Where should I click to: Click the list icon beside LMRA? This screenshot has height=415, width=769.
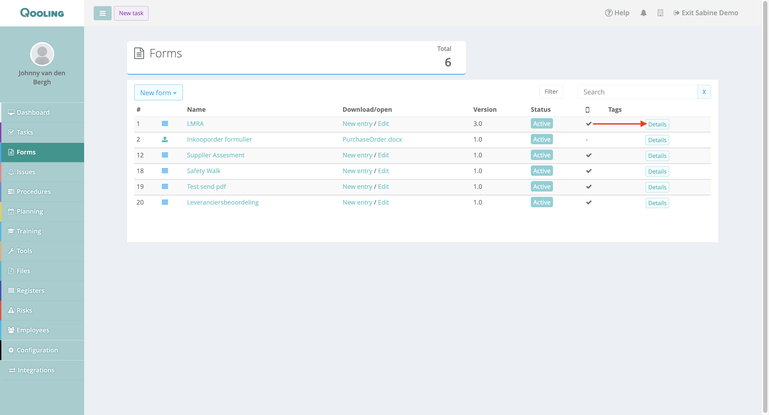tap(165, 123)
